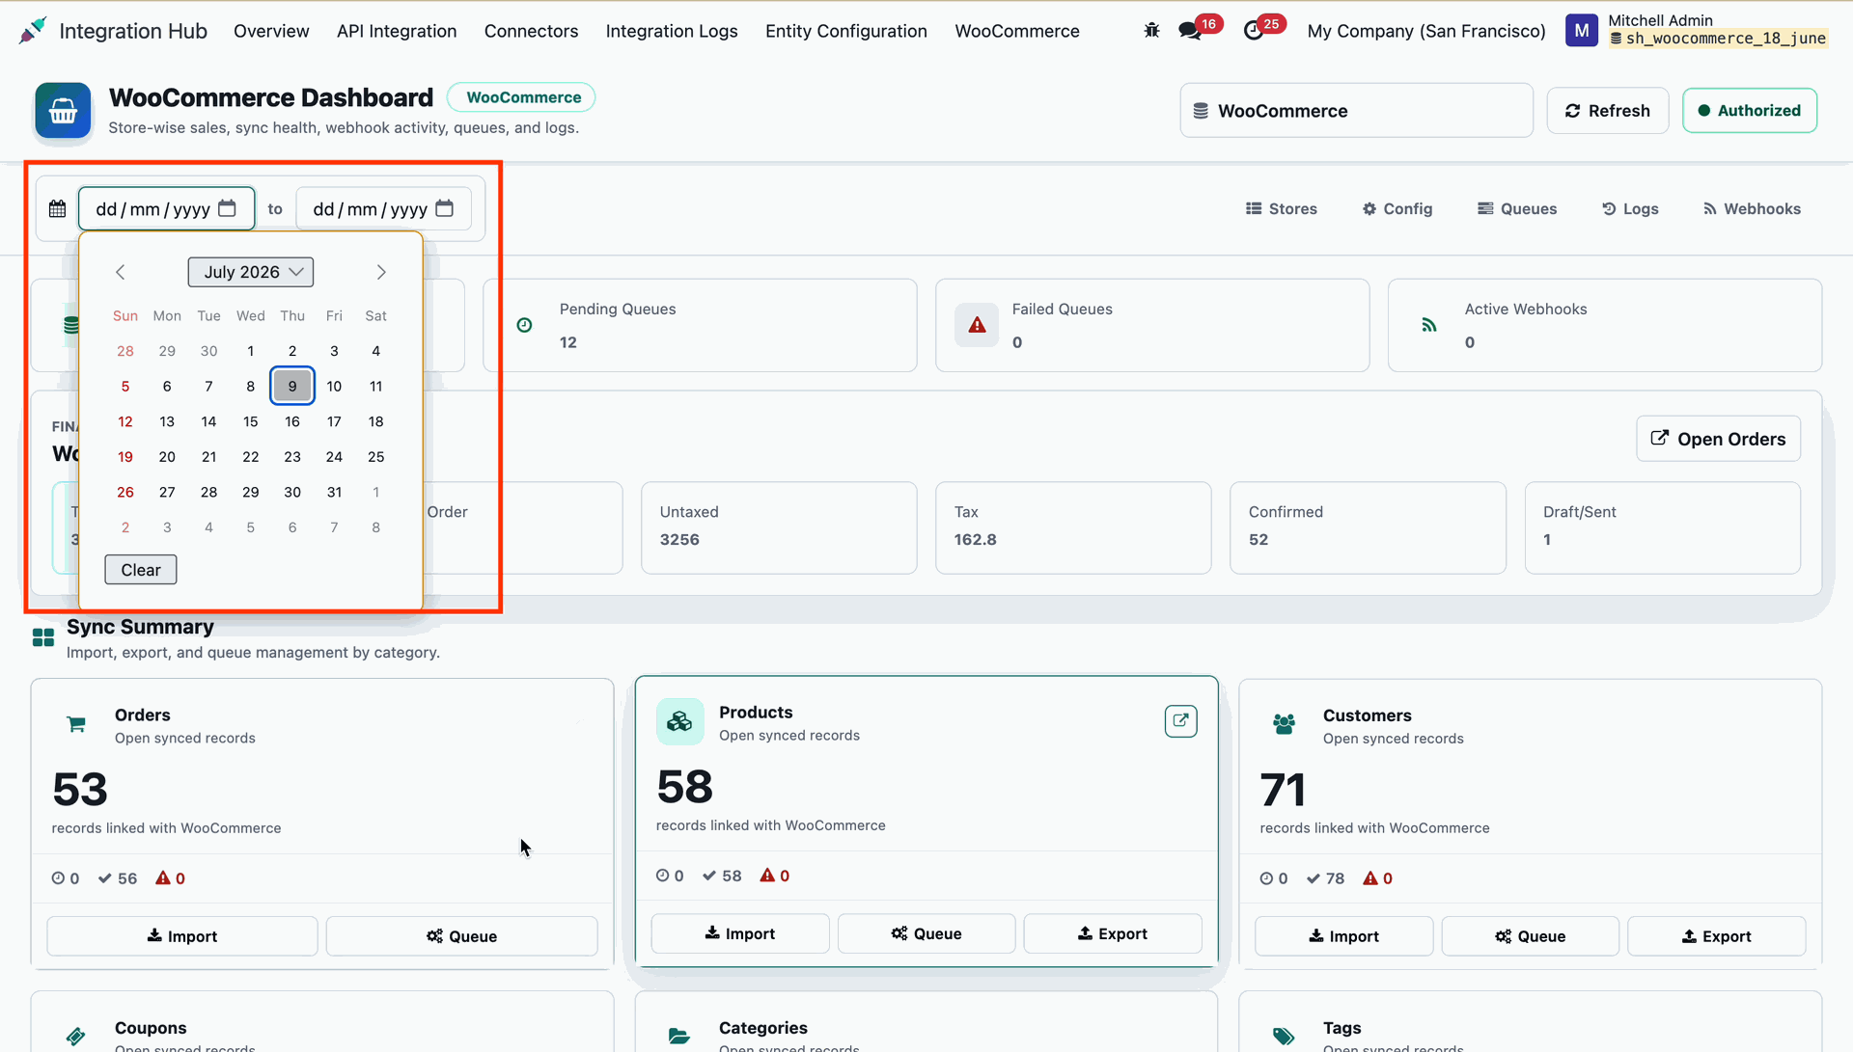Click the end date input field
Viewport: 1853px width, 1052px height.
384,208
